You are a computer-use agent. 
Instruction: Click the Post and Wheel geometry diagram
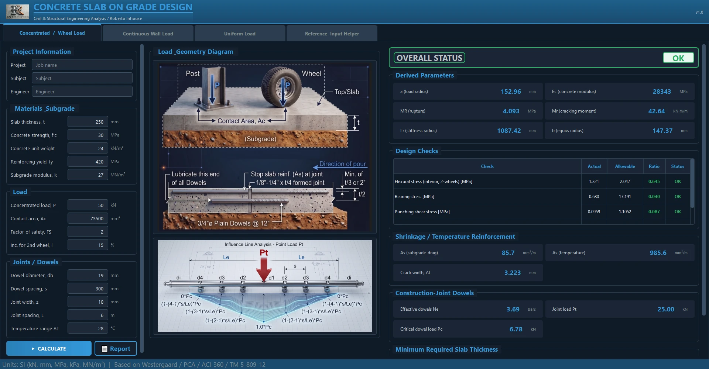tap(264, 106)
